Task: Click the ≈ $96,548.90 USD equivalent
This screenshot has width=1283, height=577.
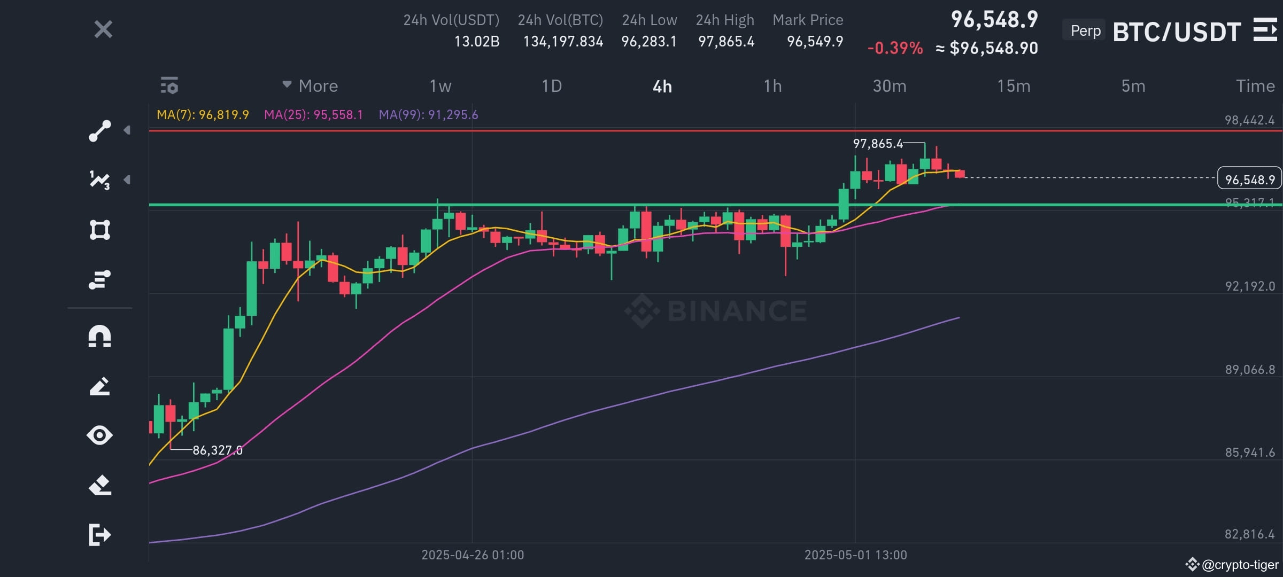Action: coord(987,48)
